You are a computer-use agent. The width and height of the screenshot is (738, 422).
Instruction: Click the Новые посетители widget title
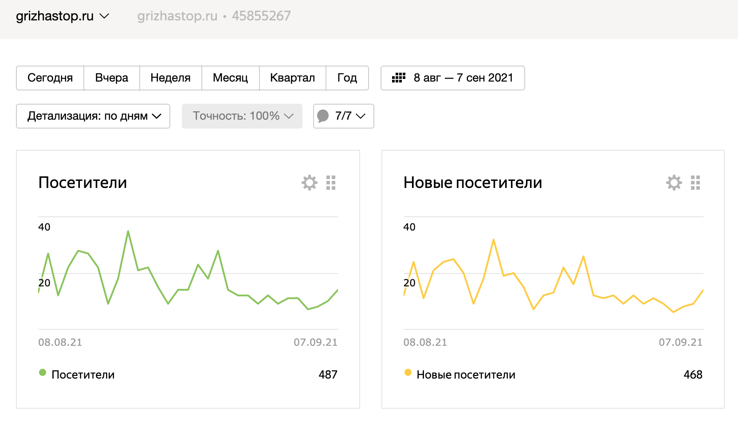pyautogui.click(x=473, y=183)
